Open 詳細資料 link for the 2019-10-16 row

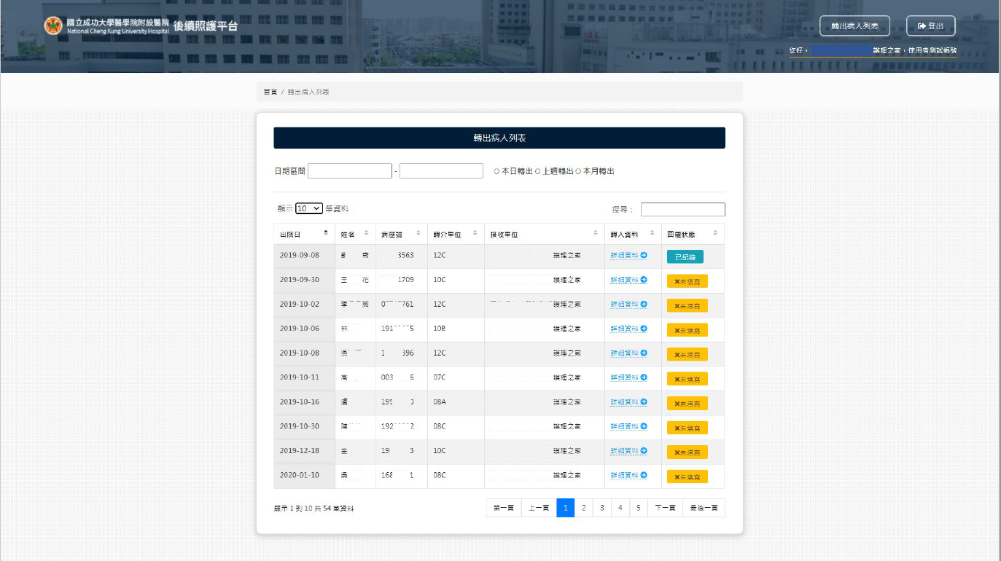pyautogui.click(x=628, y=402)
